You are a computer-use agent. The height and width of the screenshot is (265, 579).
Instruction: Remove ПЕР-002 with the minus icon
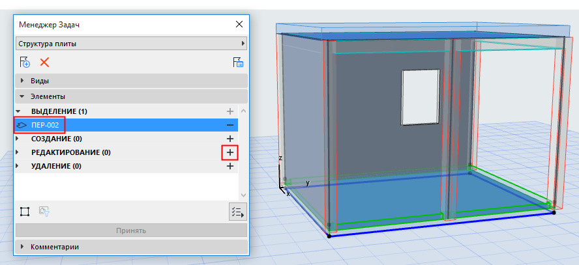pos(230,125)
